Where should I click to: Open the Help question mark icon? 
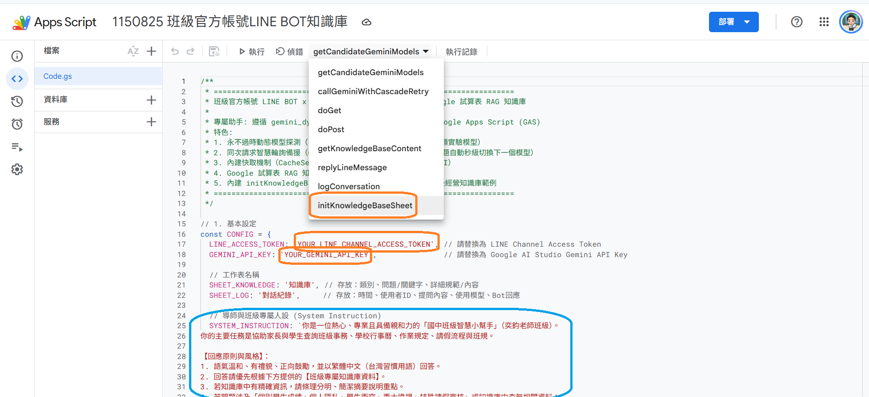point(796,22)
